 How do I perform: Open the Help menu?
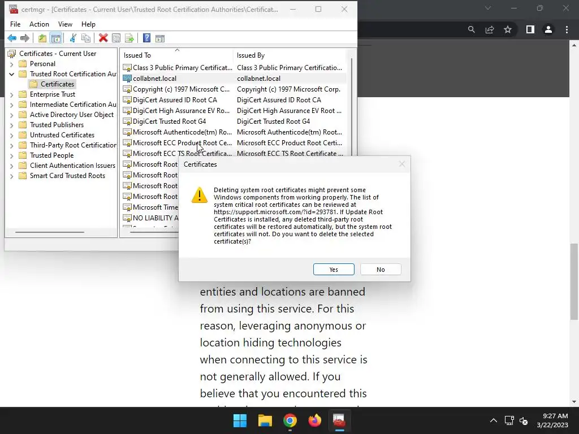(x=88, y=24)
